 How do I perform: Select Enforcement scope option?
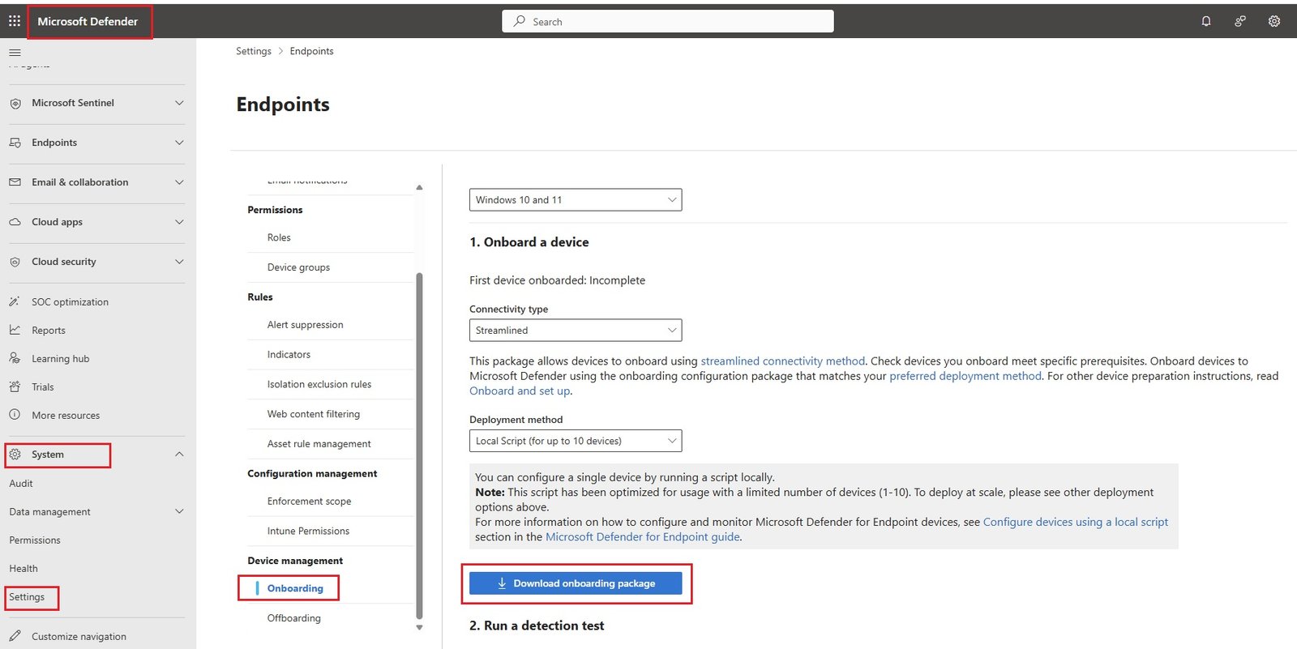click(310, 502)
